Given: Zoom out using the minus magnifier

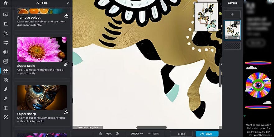Looking at the screenshot, I should point(101,134).
